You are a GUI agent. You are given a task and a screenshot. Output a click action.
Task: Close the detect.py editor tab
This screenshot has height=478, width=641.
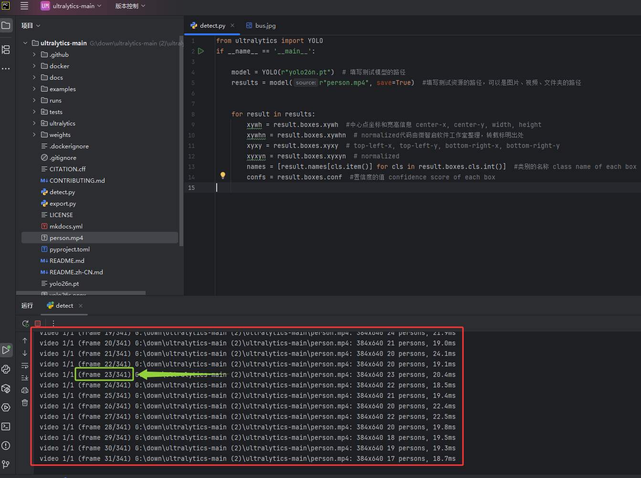point(232,25)
